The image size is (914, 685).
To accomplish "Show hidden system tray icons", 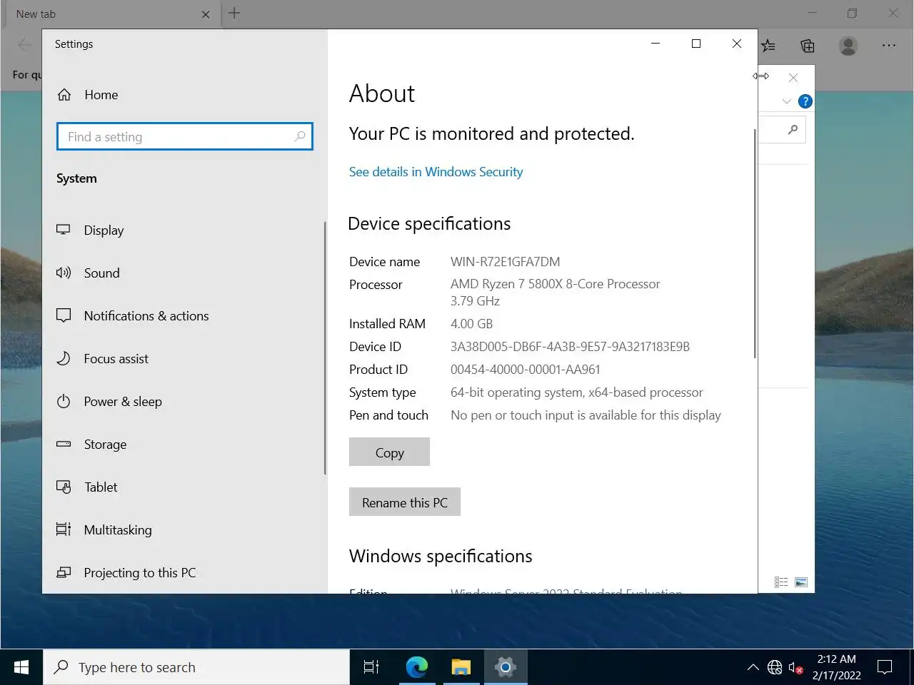I will (x=753, y=668).
